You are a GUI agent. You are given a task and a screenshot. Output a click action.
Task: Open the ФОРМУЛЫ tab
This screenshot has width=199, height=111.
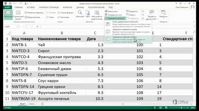coord(67,7)
